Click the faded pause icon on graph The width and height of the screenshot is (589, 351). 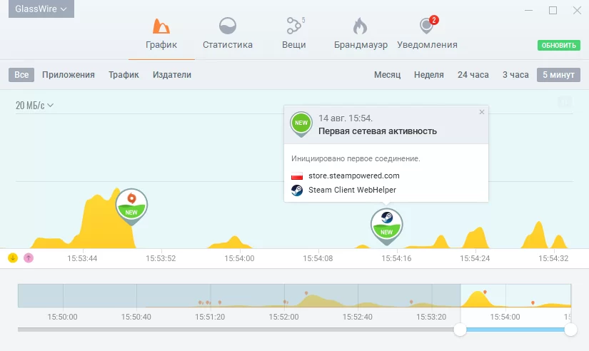click(565, 102)
